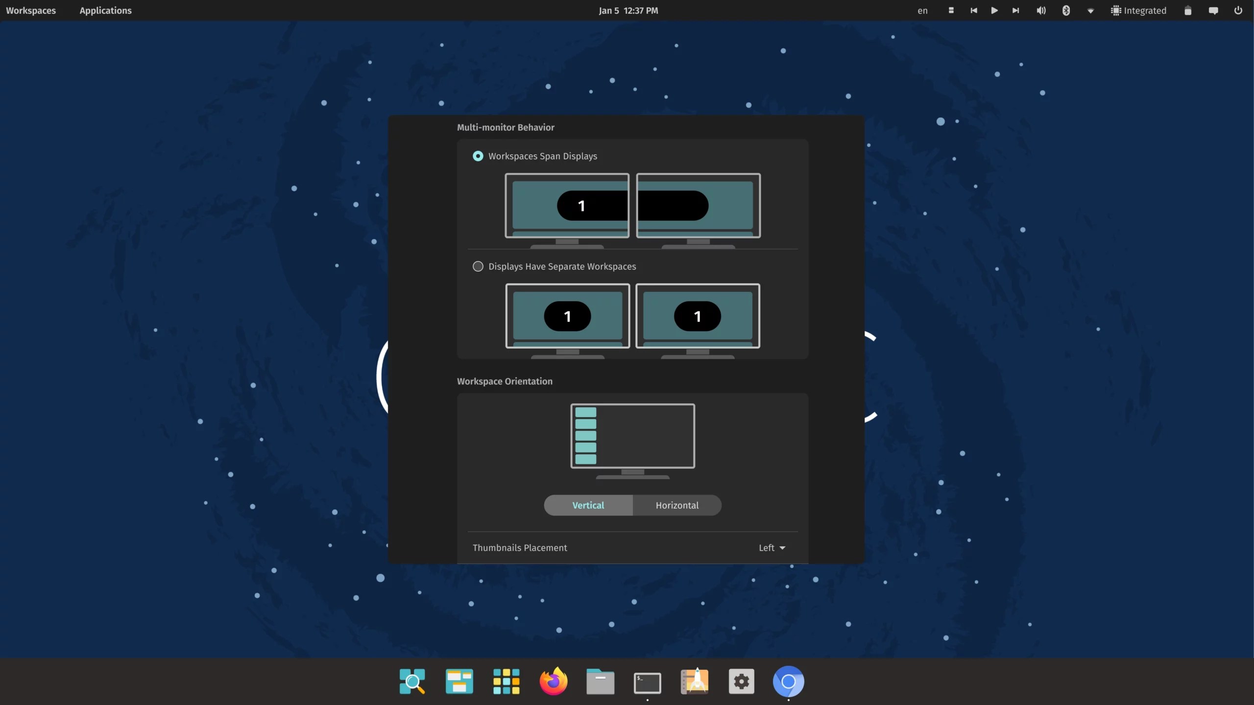Open the Terminal dock icon

pos(647,682)
